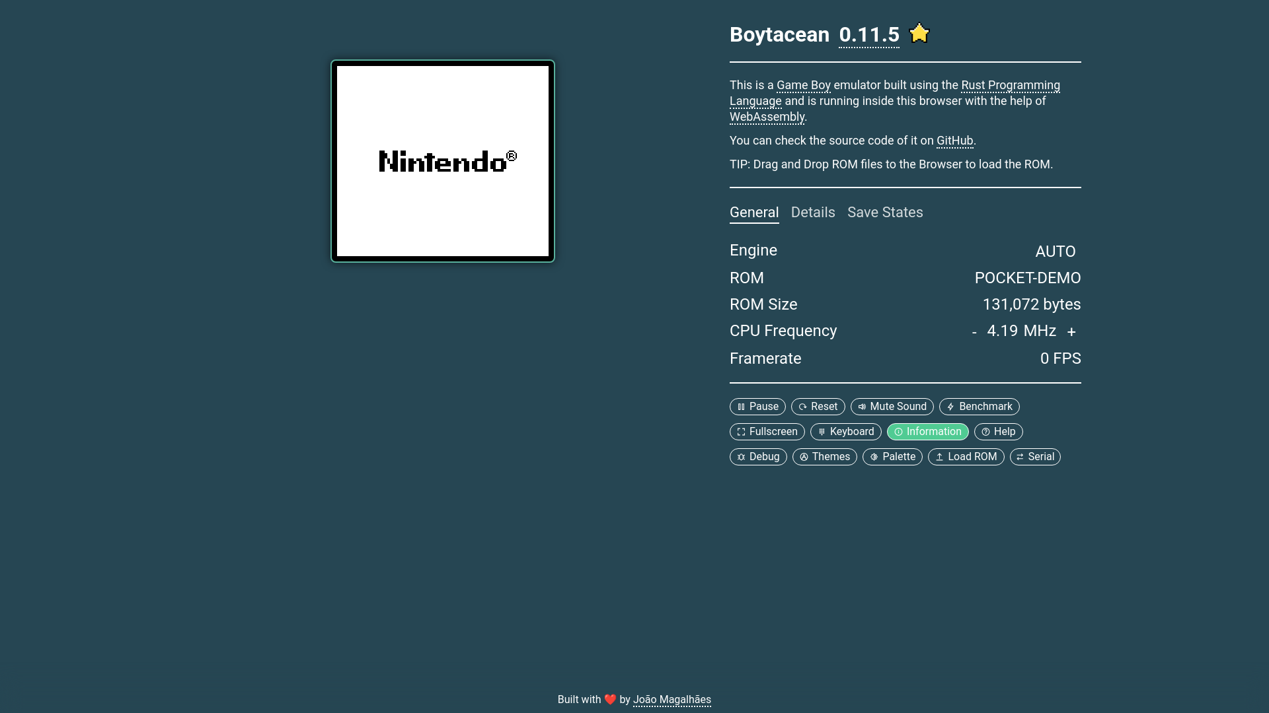Viewport: 1269px width, 713px height.
Task: Open the Game Boy link
Action: click(804, 85)
